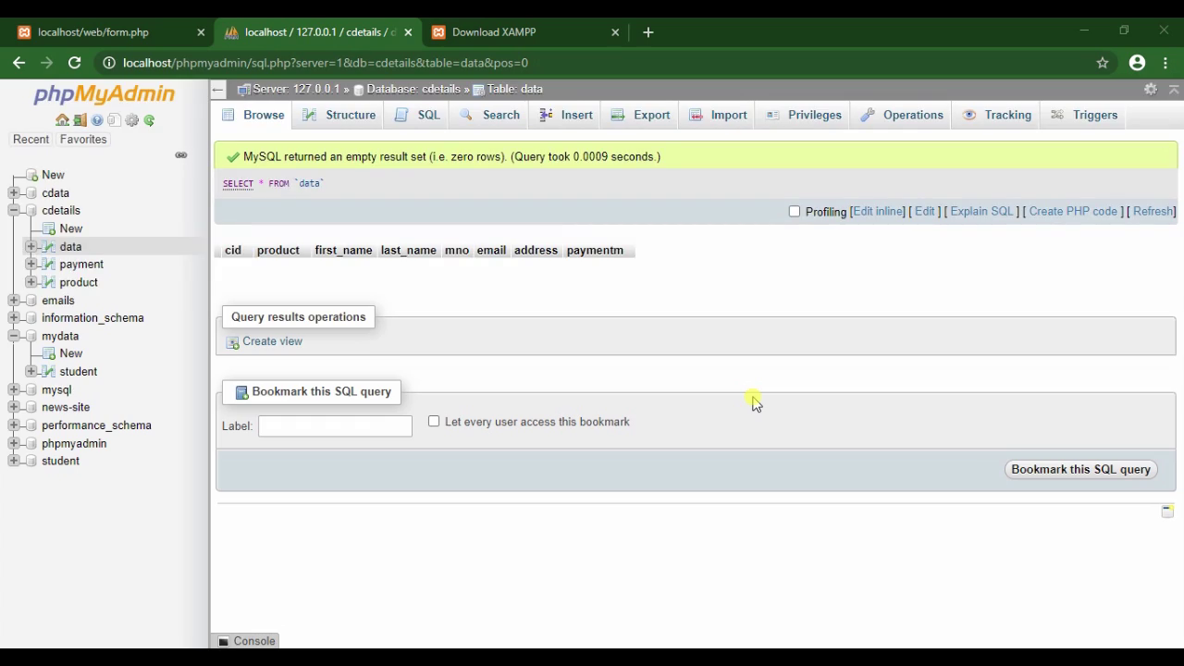Expand the data table node
Screen dimensions: 1184x666
(31, 247)
